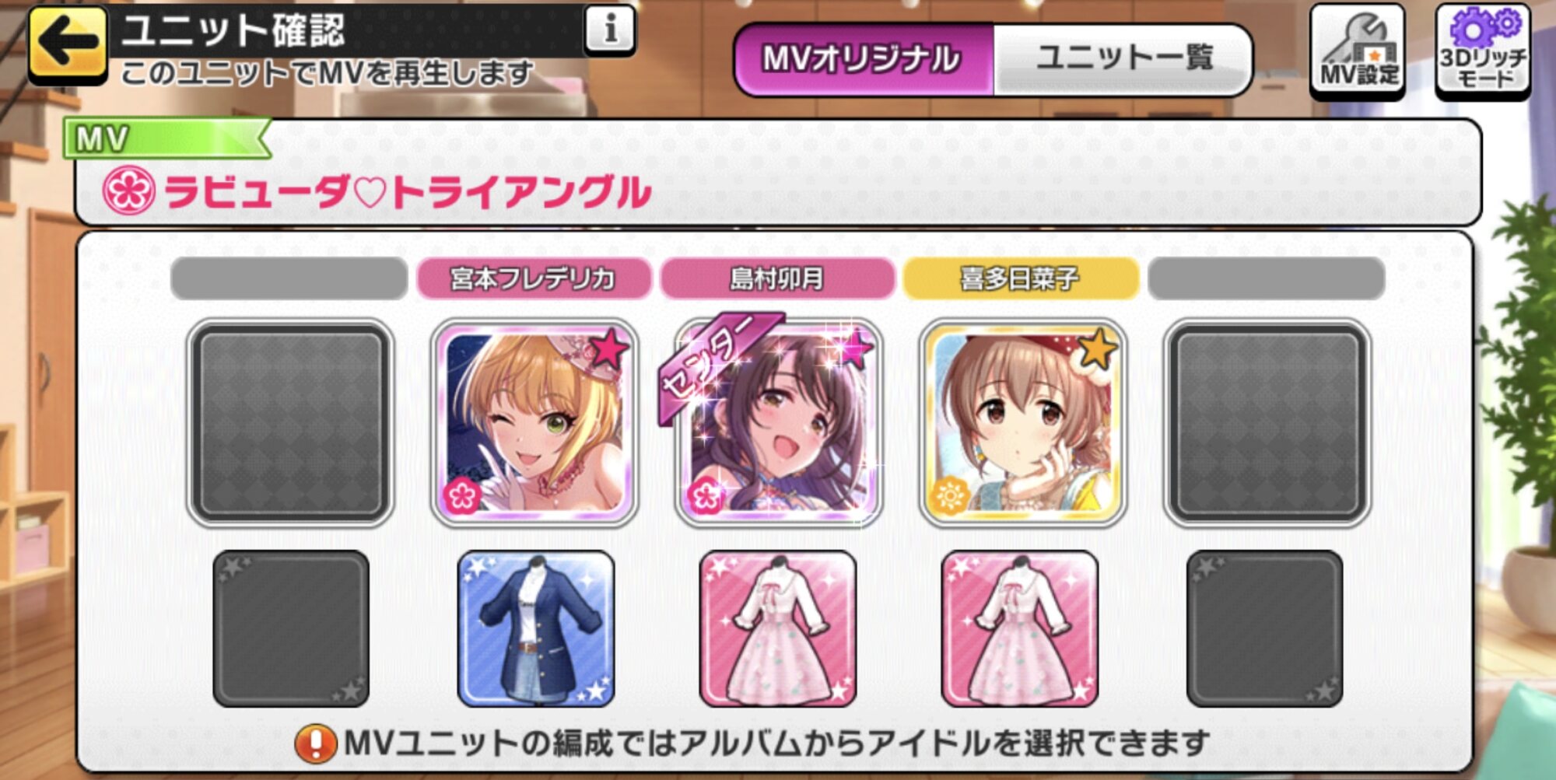The width and height of the screenshot is (1556, 780).
Task: Open MV設定 settings icon
Action: click(1358, 51)
